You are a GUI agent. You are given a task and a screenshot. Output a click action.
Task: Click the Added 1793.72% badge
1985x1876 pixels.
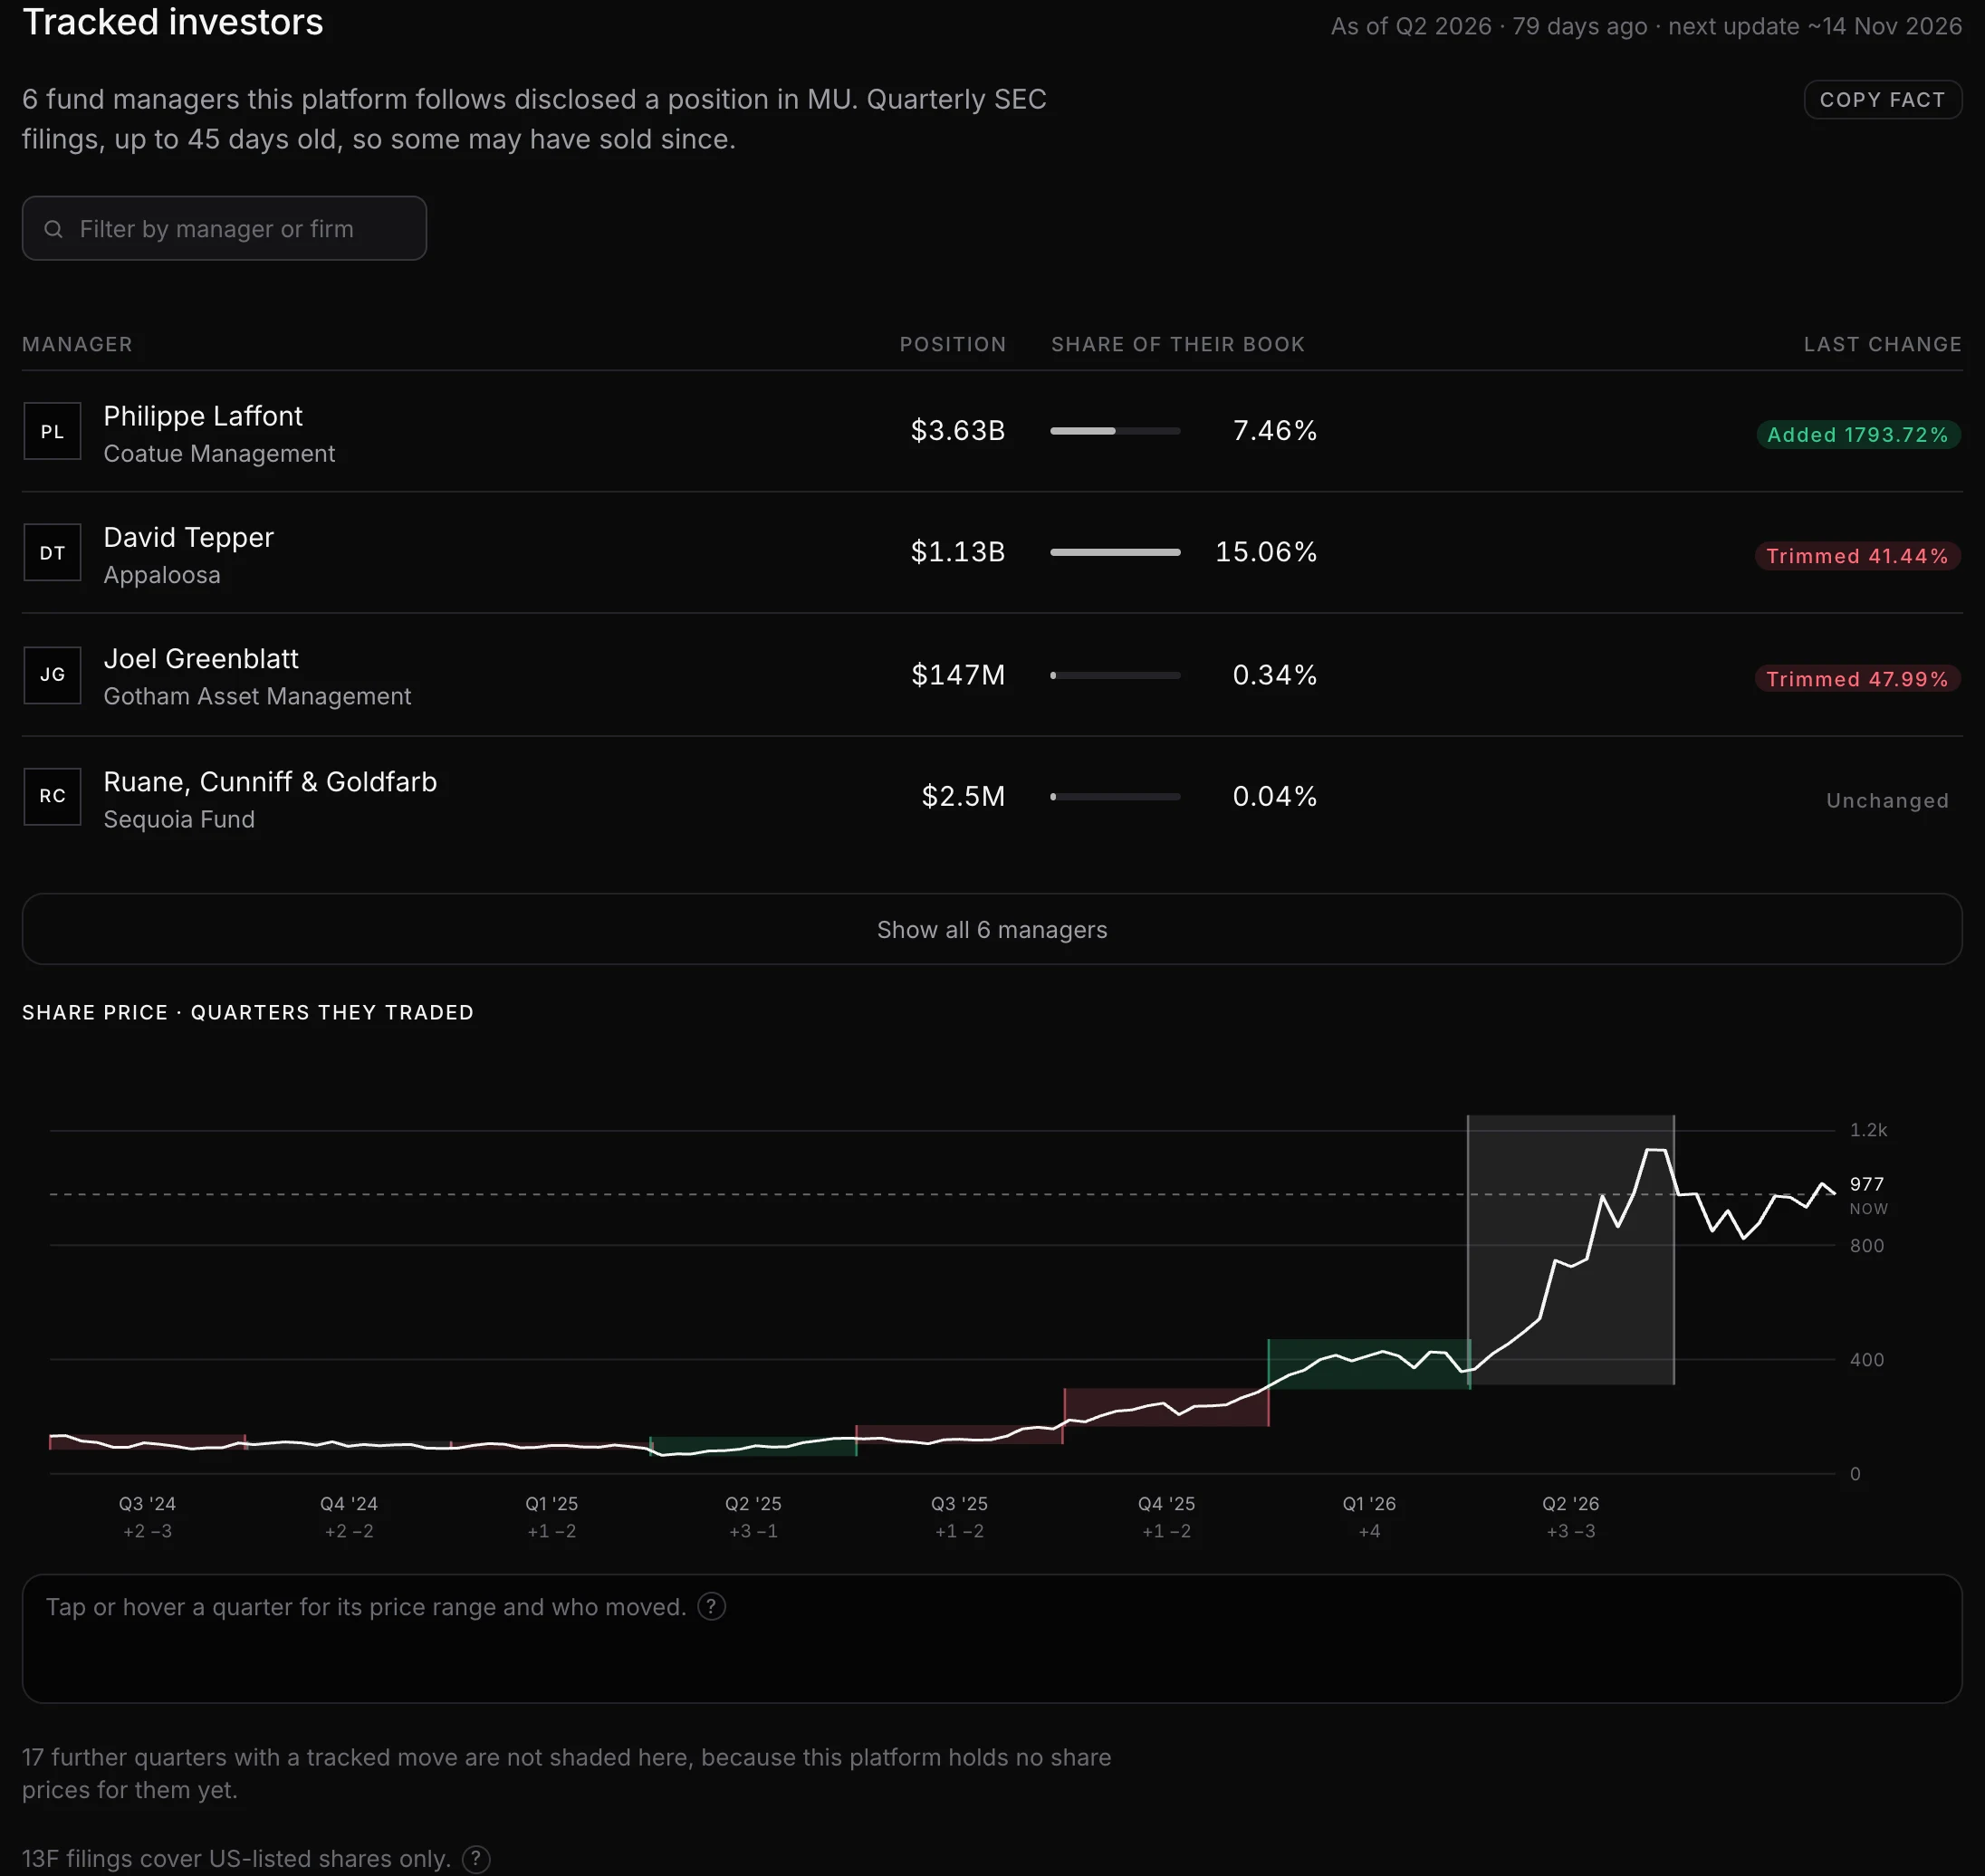click(x=1858, y=435)
